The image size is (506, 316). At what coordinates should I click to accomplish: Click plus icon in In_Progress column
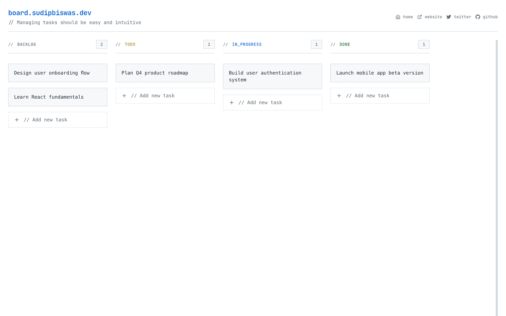(232, 103)
